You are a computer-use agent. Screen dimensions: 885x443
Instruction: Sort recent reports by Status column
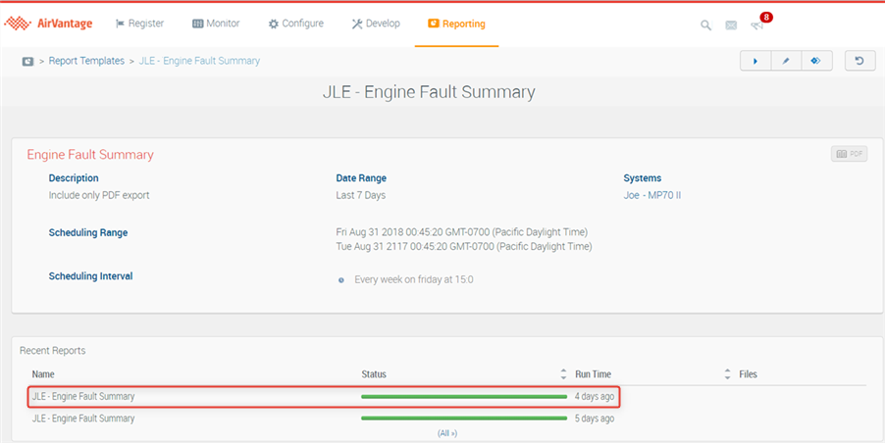[563, 374]
